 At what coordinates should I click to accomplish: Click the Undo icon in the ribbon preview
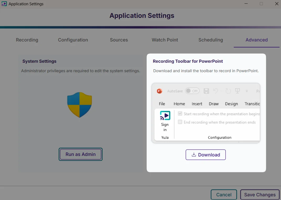[x=216, y=91]
